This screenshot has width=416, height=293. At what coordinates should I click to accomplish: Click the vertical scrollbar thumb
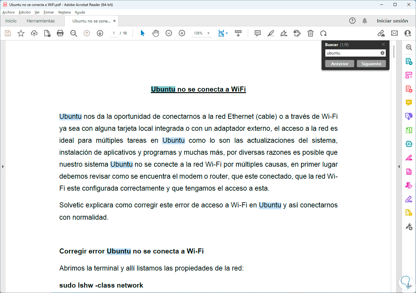[394, 51]
